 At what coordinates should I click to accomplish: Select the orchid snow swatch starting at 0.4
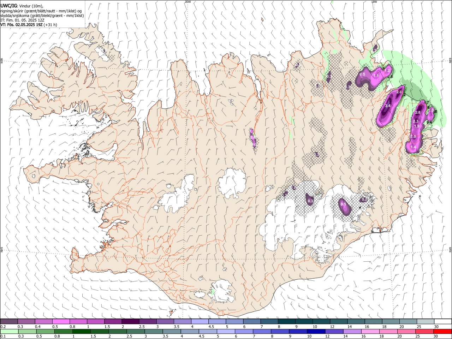[x=43, y=321]
